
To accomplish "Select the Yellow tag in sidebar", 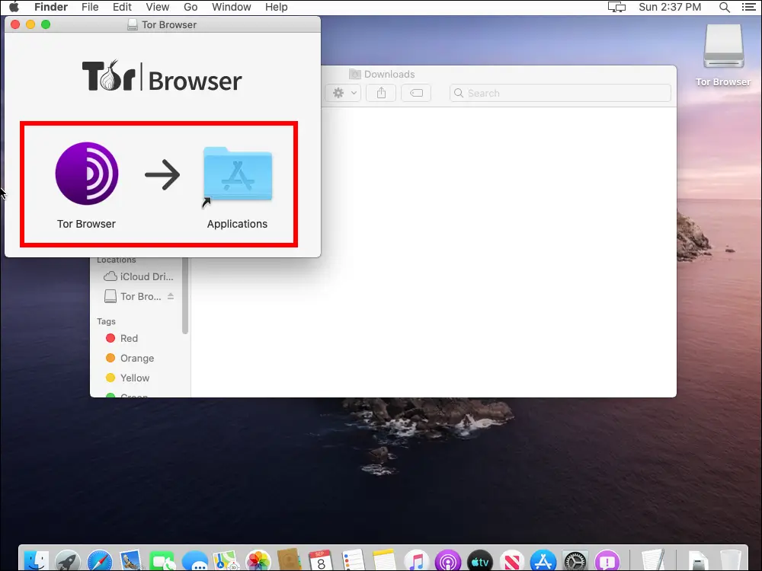I will [127, 378].
